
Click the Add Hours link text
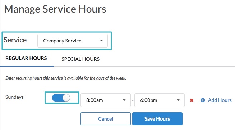[x=220, y=100]
